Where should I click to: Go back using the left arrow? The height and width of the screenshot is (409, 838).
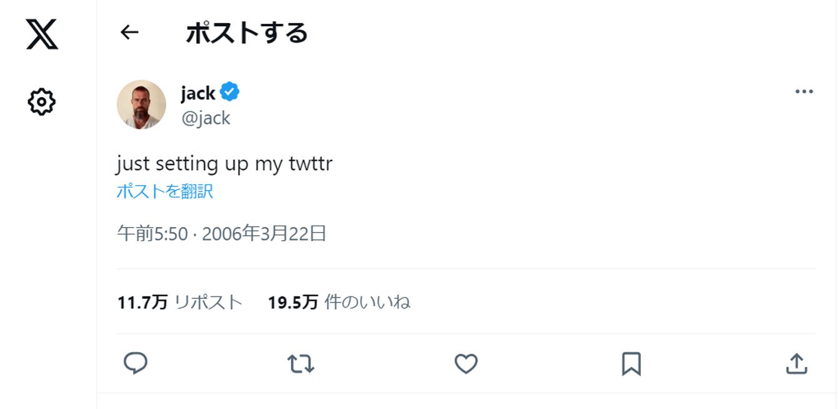point(129,33)
